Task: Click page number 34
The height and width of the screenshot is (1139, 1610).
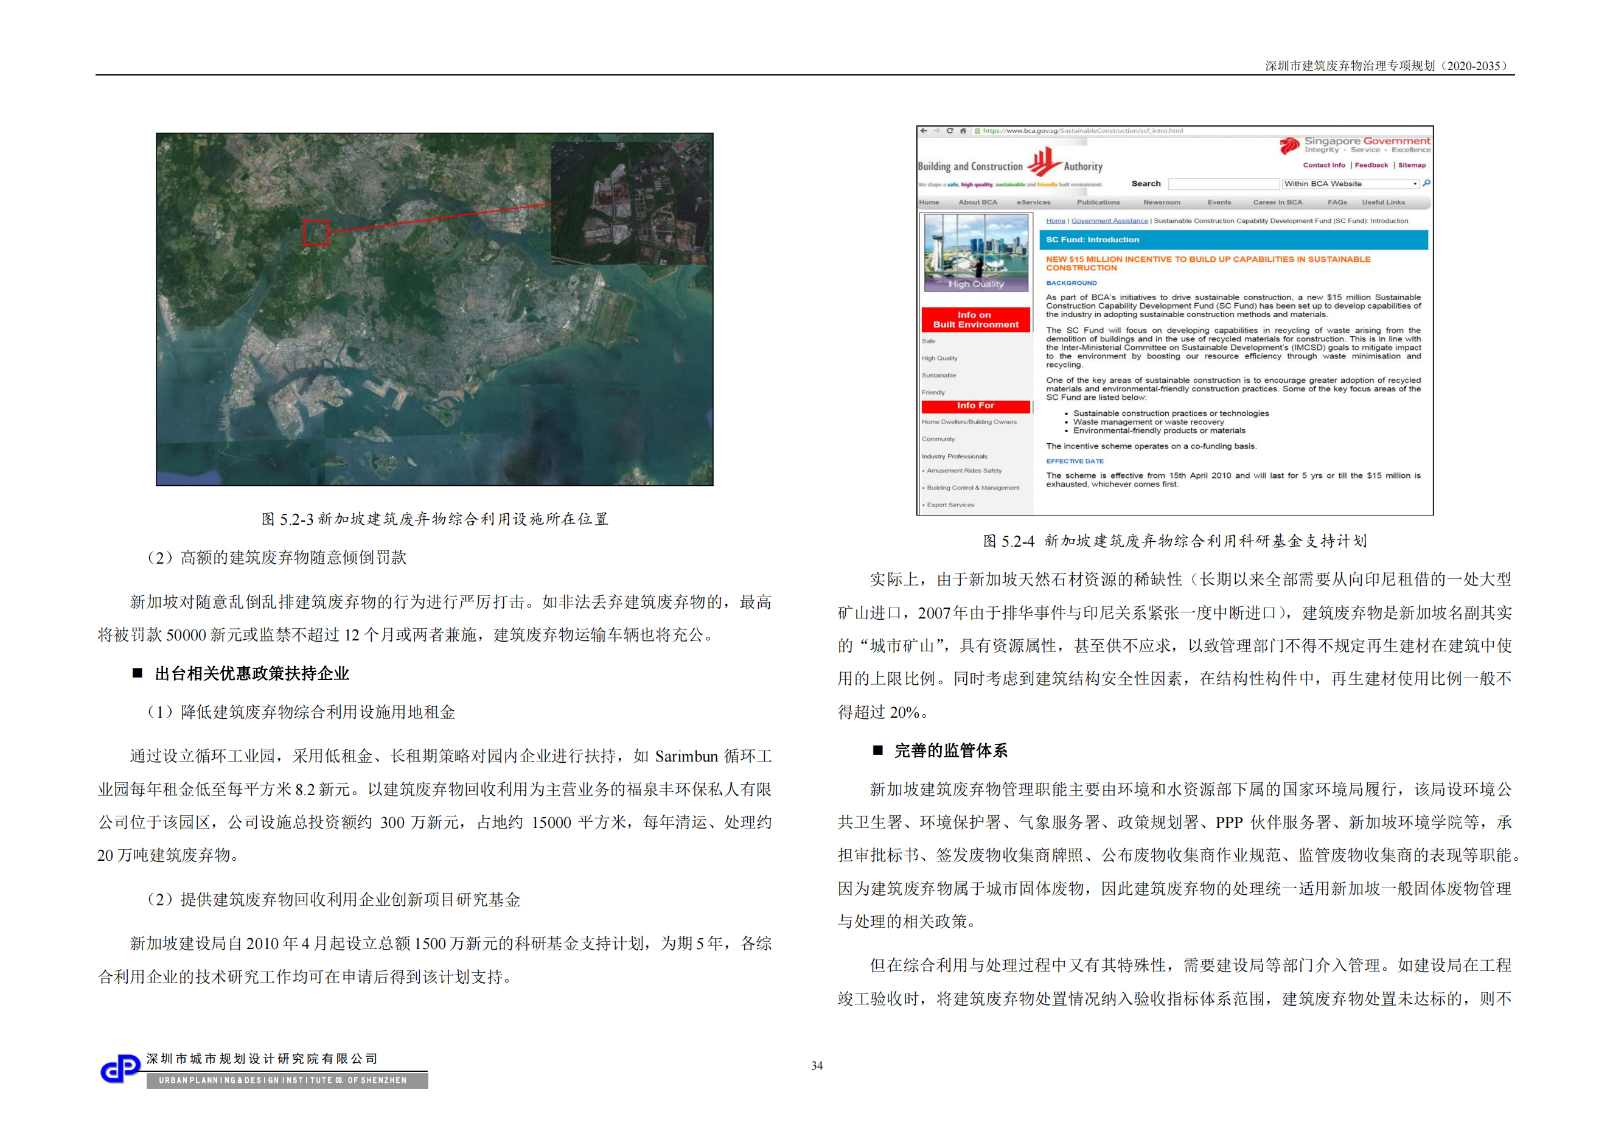Action: (817, 1065)
